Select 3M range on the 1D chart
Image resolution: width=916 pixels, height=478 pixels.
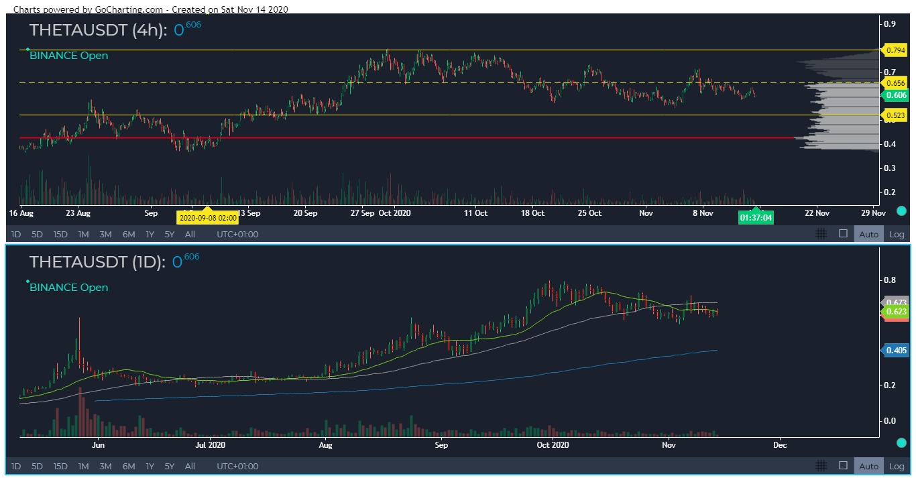coord(105,466)
